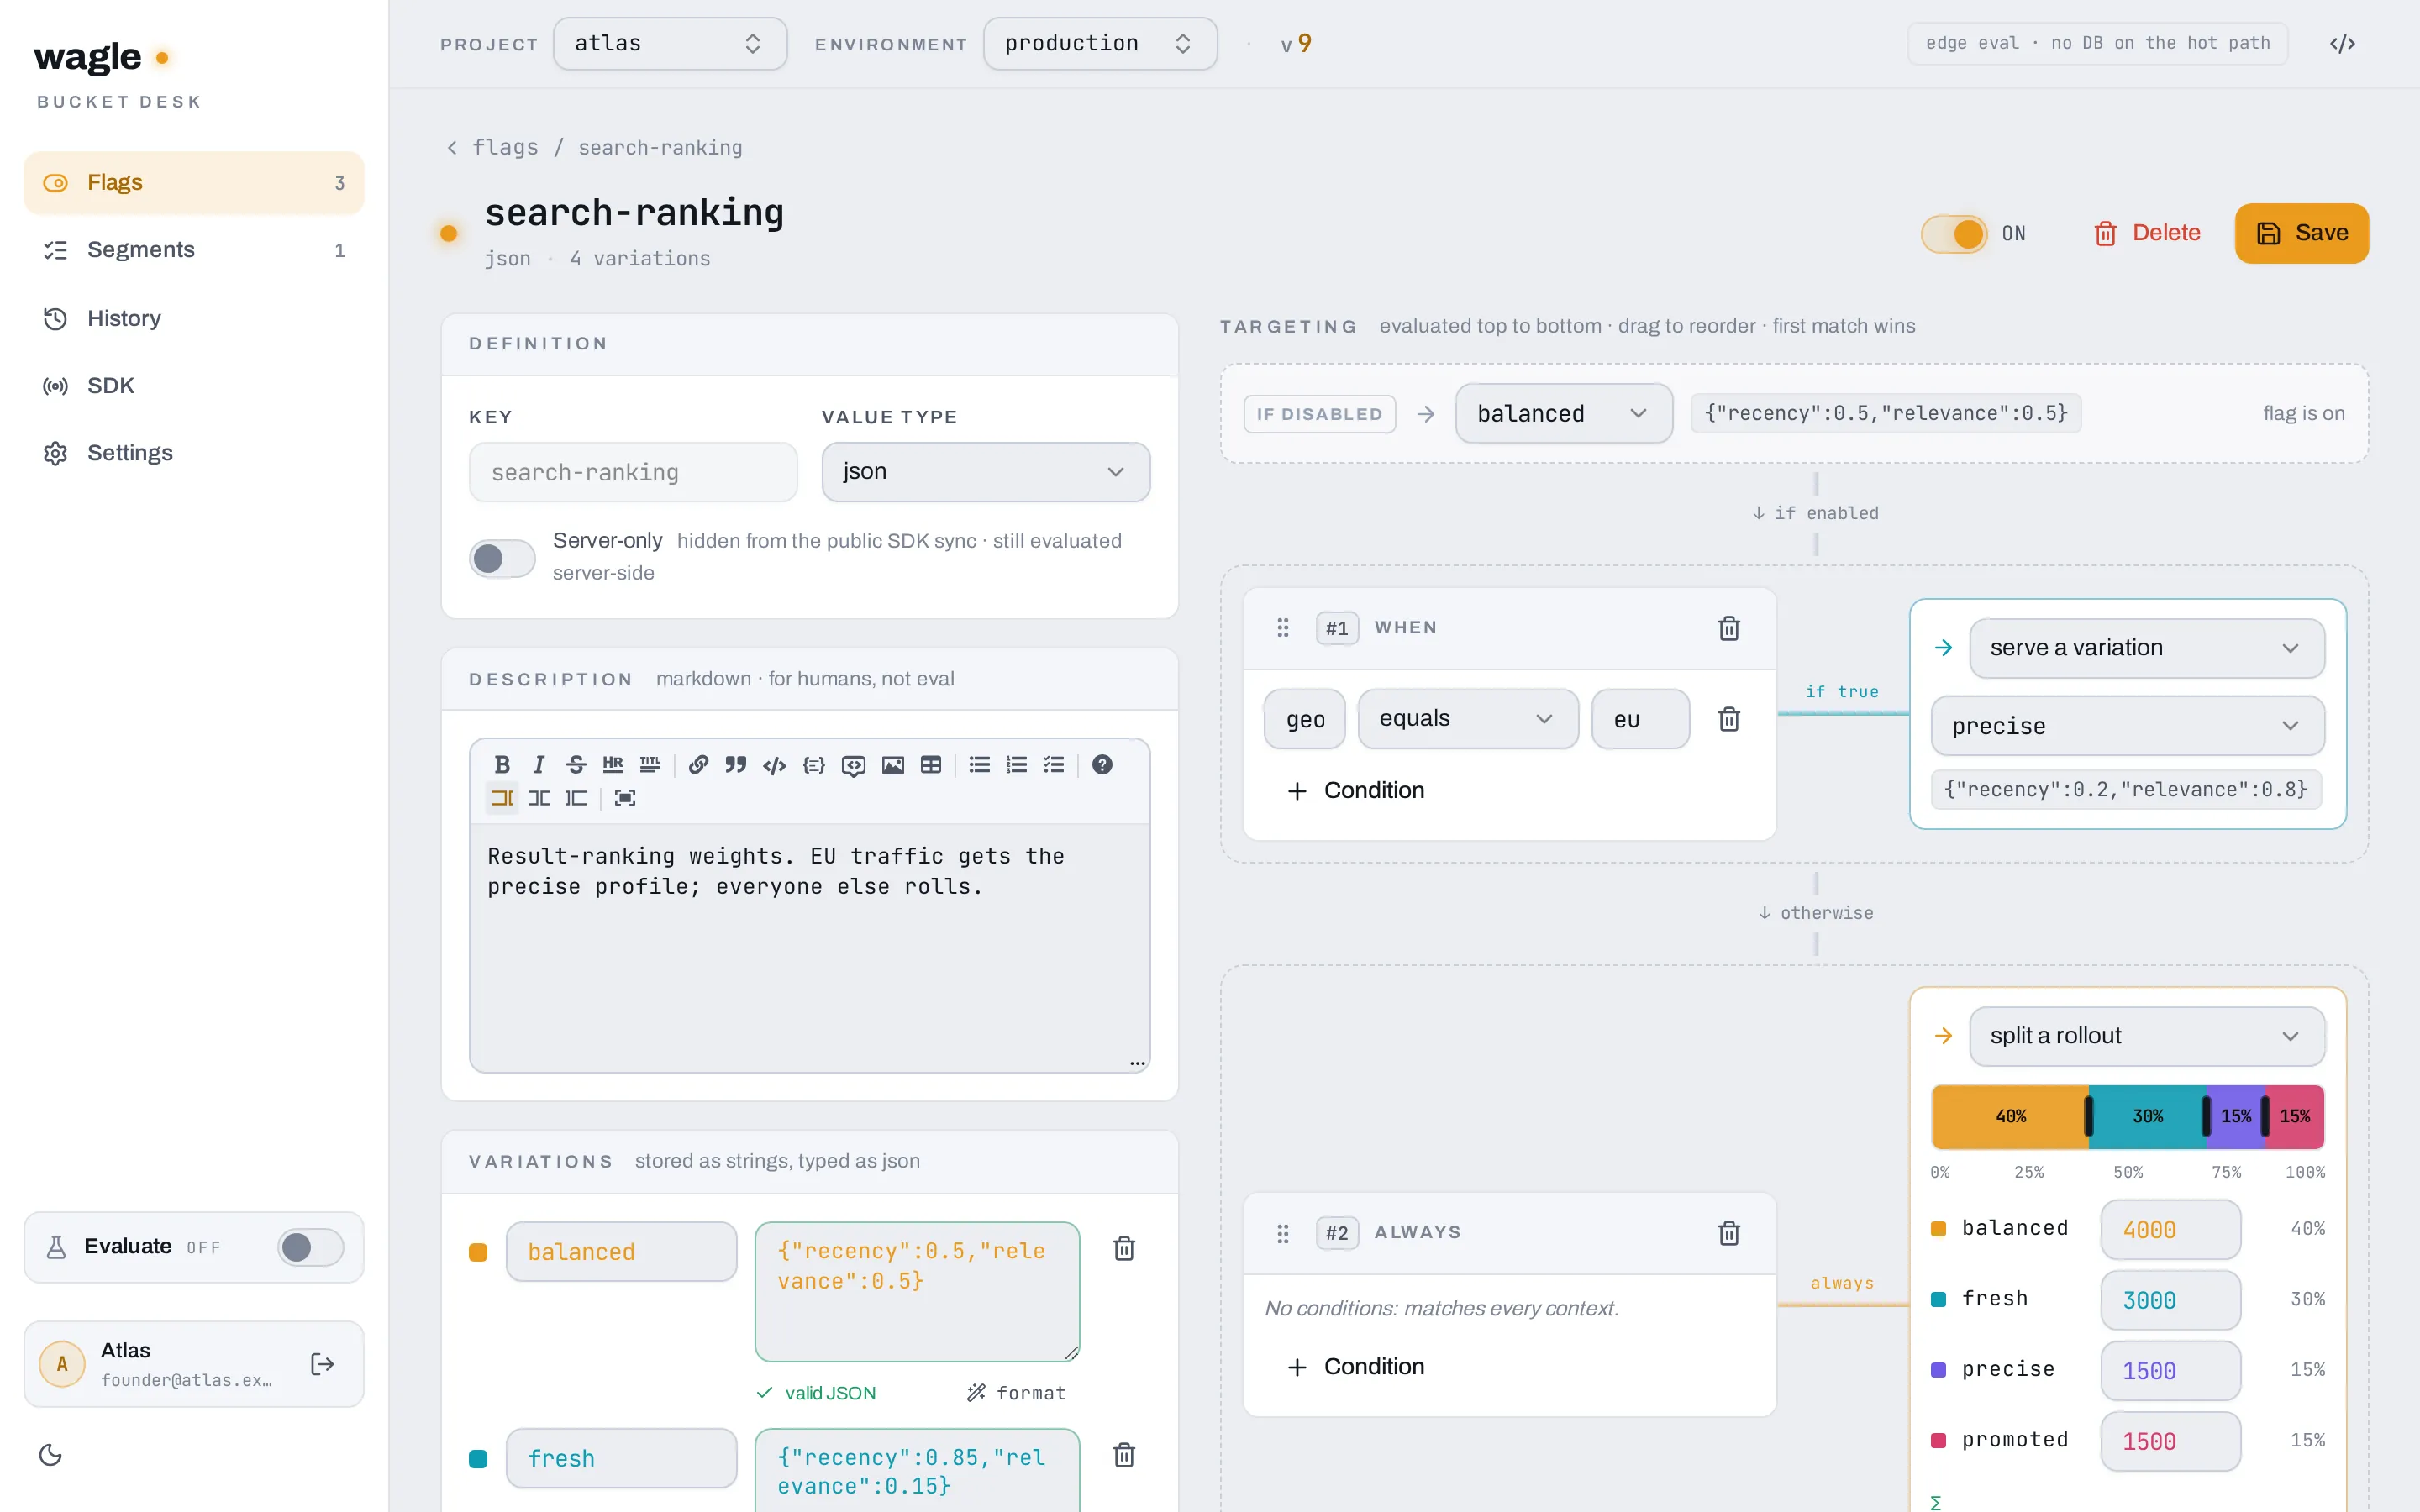
Task: Open markdown editor help
Action: click(1102, 765)
